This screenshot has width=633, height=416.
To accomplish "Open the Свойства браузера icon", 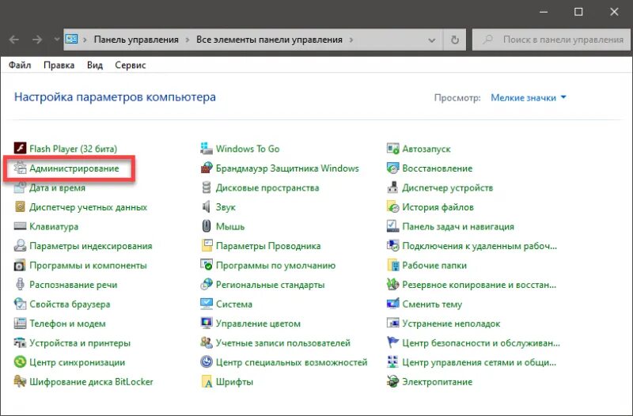I will pyautogui.click(x=20, y=304).
